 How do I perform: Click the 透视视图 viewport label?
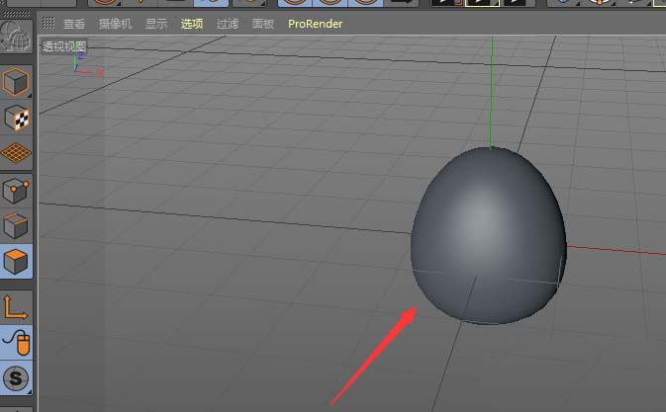[x=64, y=46]
